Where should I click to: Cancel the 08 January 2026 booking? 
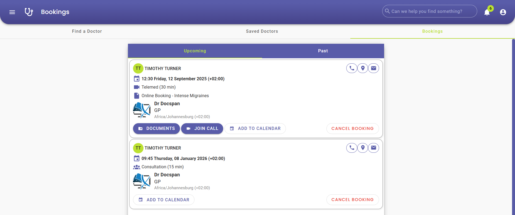pos(352,200)
